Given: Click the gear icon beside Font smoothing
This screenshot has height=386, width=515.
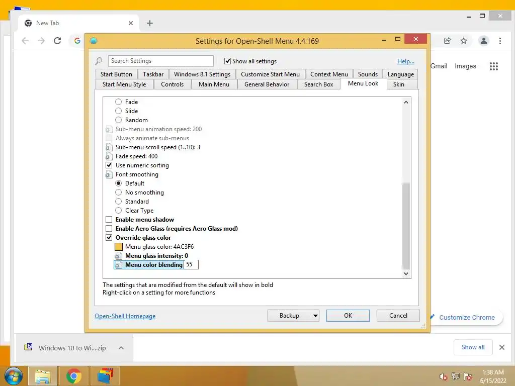Looking at the screenshot, I should click(x=109, y=174).
